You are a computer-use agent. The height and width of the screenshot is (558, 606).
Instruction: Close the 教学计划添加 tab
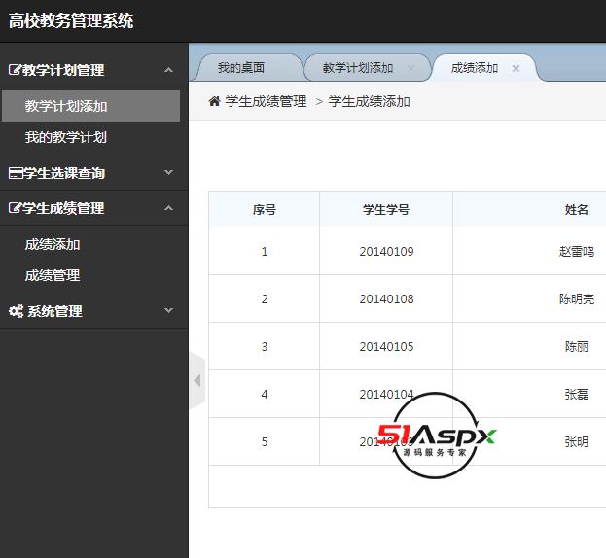point(410,68)
